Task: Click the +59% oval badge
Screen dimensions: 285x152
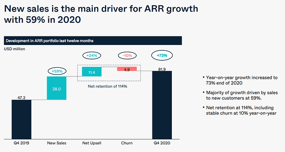Action: (x=57, y=71)
